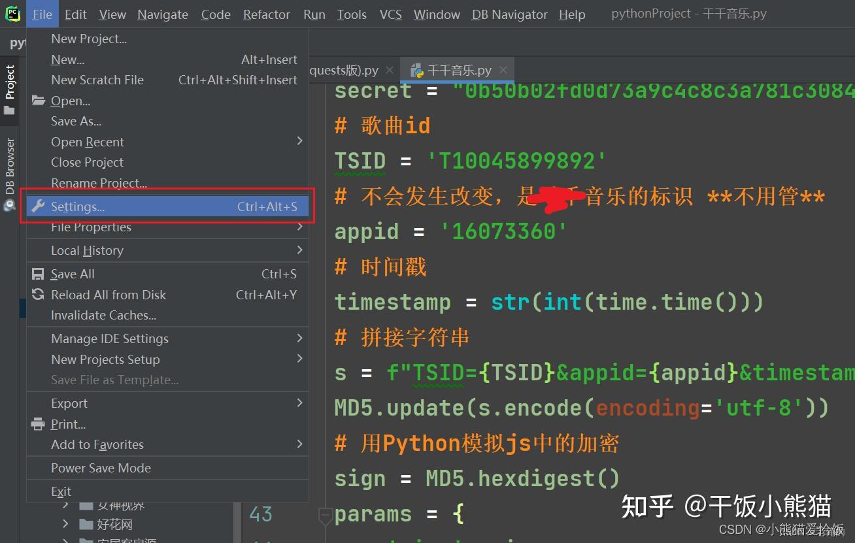Open the Help menu
Image resolution: width=855 pixels, height=543 pixels.
coord(572,14)
